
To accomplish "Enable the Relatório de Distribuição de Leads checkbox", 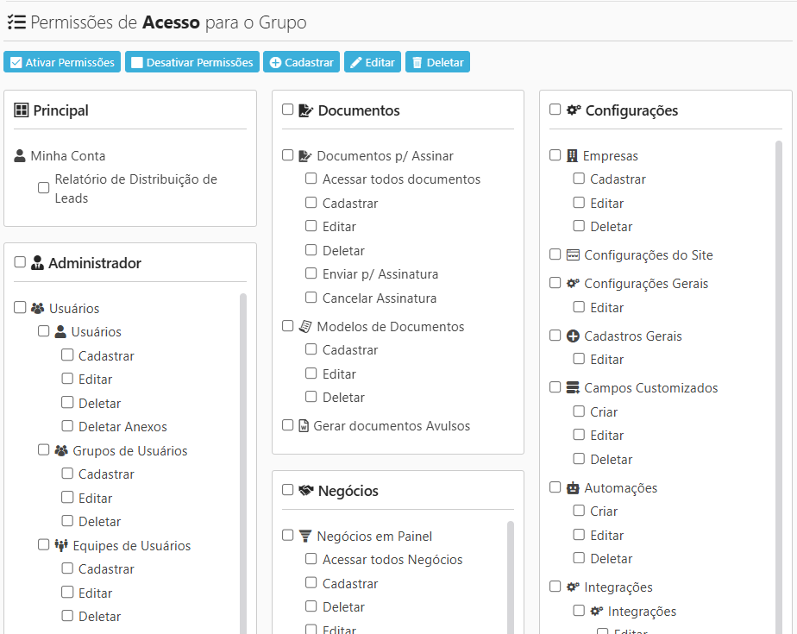I will (44, 188).
